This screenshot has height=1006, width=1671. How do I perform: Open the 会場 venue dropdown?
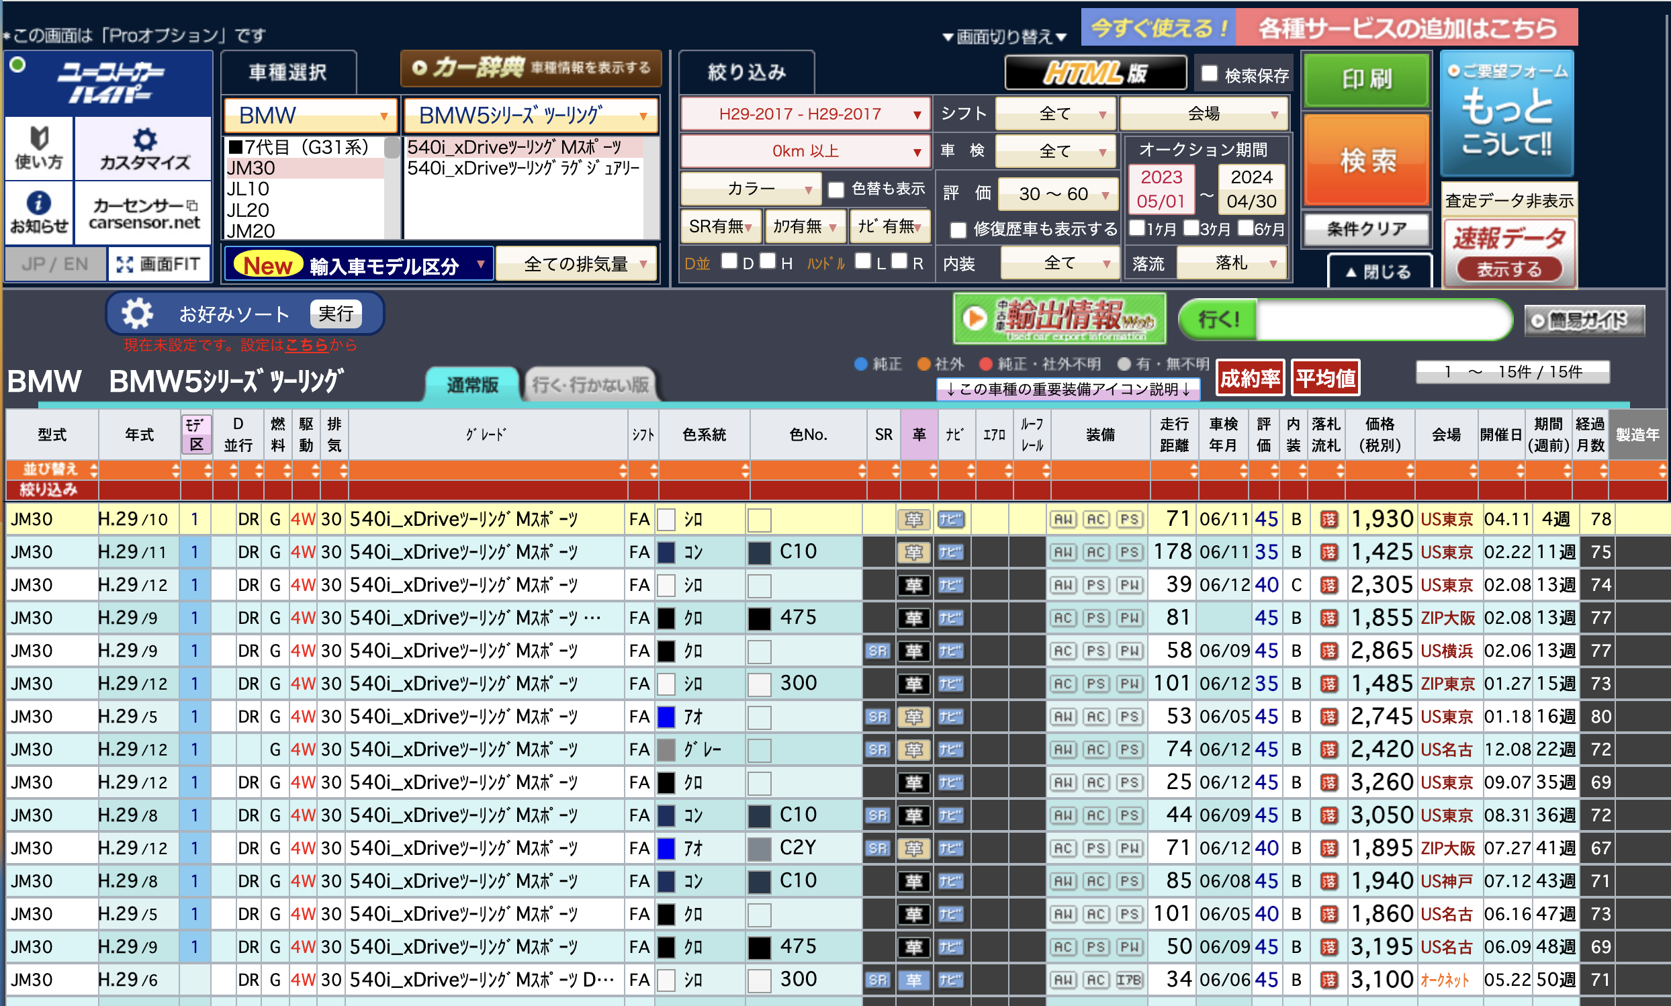[x=1204, y=114]
